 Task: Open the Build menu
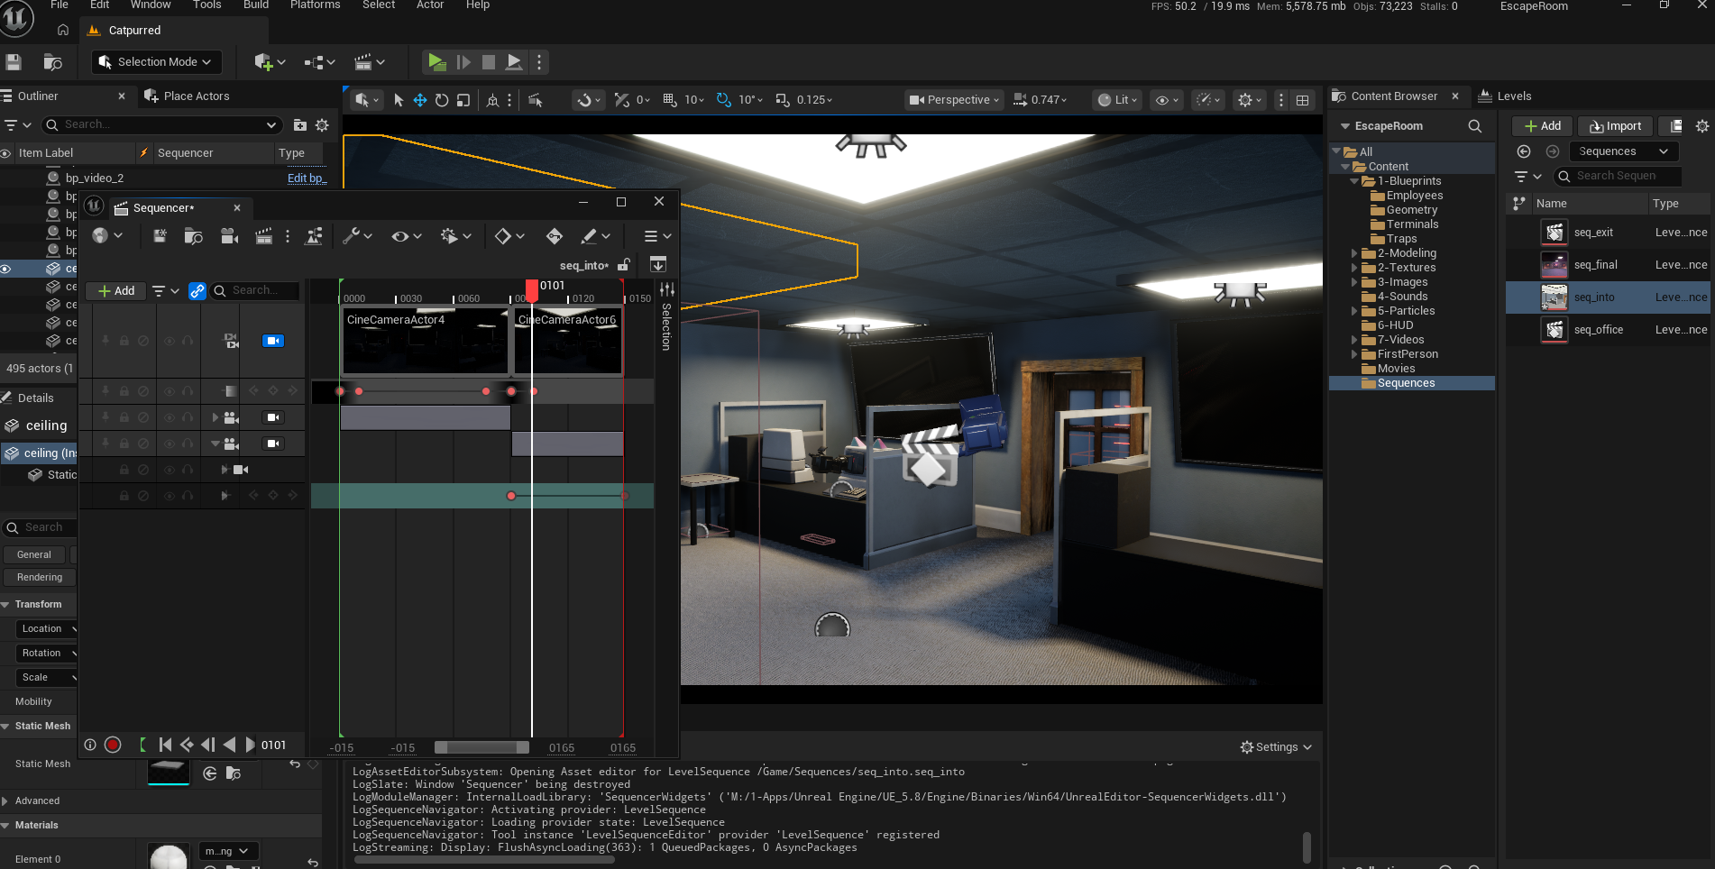pos(256,5)
